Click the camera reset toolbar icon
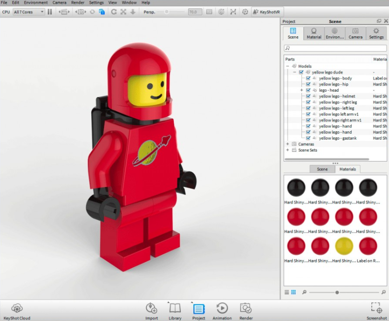Image resolution: width=389 pixels, height=321 pixels. 92,12
